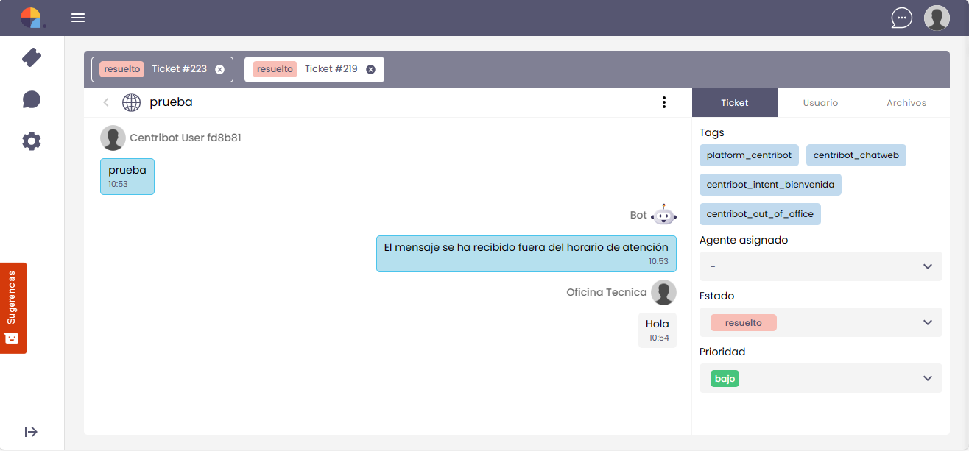This screenshot has height=451, width=969.
Task: Close the Ticket #219 tab
Action: [370, 69]
